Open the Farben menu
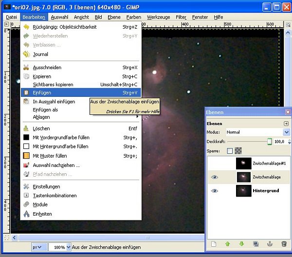This screenshot has width=292, height=257. pos(134,17)
